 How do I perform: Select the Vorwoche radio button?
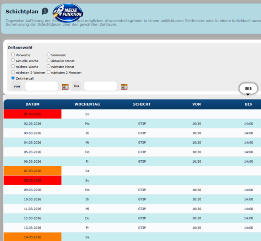13,55
